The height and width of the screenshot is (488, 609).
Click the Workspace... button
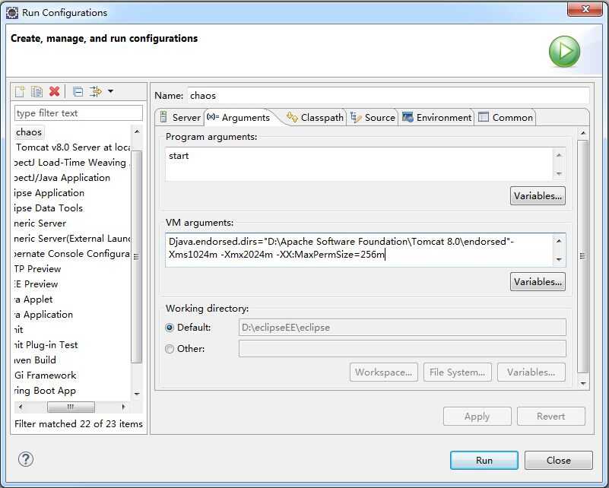tap(384, 372)
